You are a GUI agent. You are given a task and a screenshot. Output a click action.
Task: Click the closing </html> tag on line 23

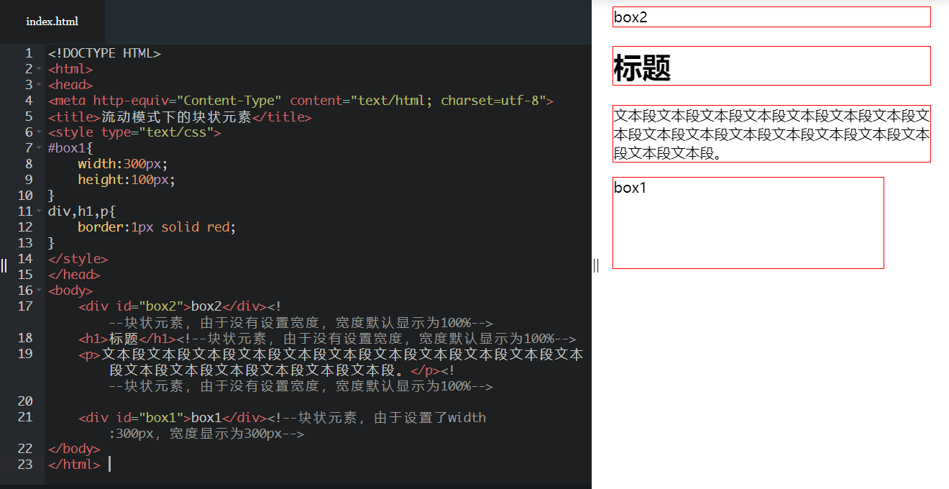[74, 464]
